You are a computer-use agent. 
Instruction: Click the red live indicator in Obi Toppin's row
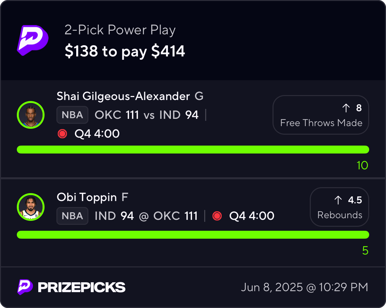click(217, 216)
